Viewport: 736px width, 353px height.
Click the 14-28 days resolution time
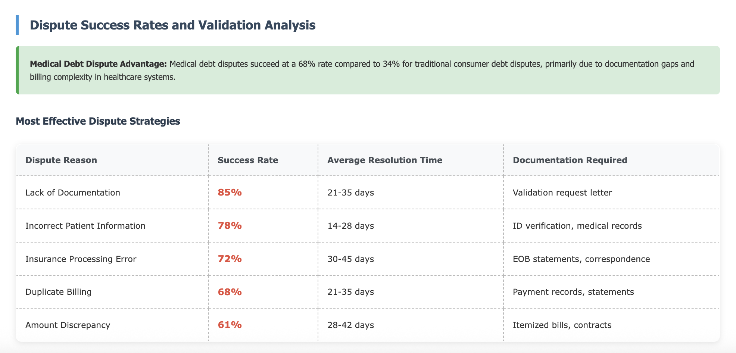pos(350,226)
